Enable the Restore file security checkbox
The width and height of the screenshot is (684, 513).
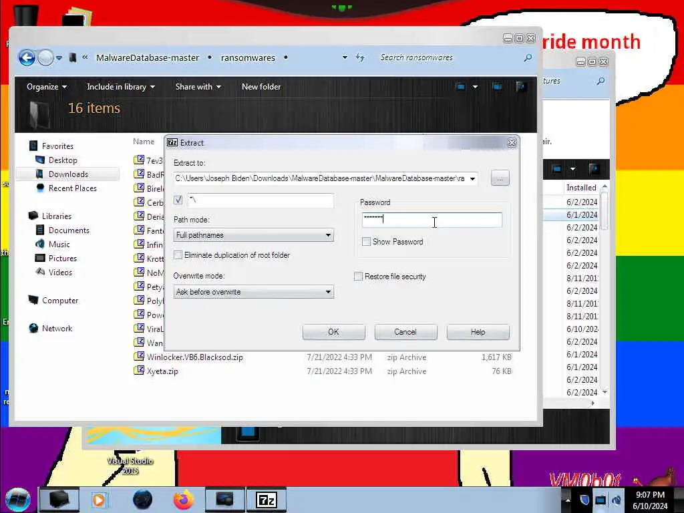pos(358,276)
